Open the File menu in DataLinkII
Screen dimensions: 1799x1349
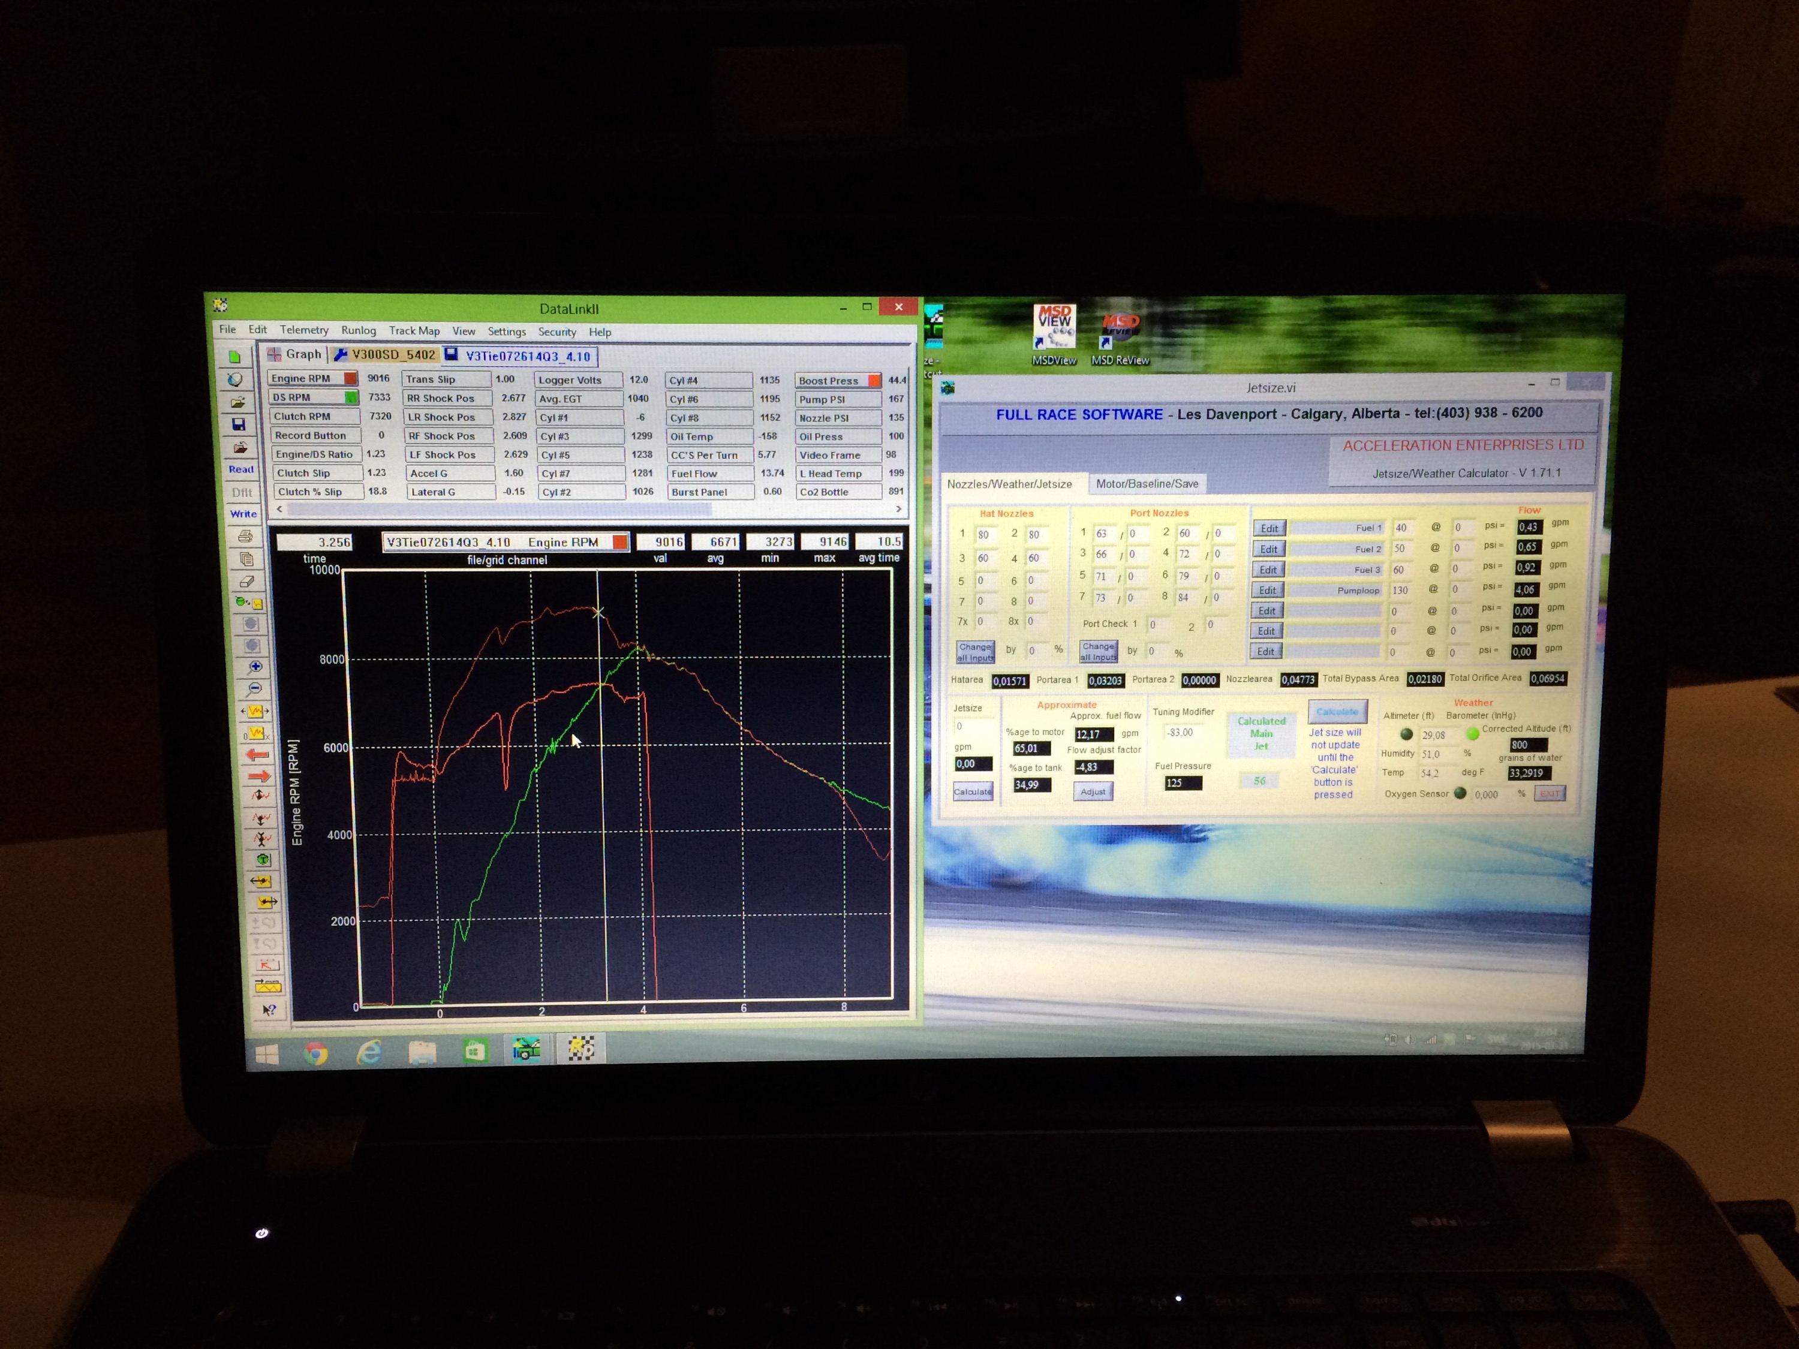click(228, 329)
